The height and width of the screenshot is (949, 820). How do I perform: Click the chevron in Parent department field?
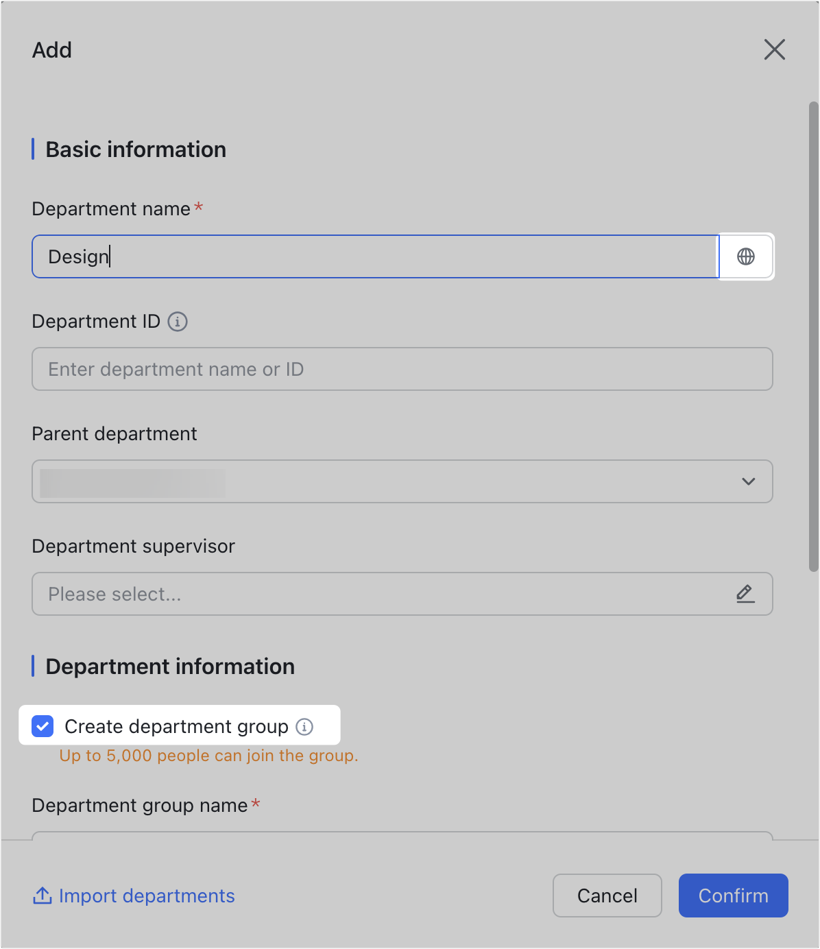[x=748, y=481]
